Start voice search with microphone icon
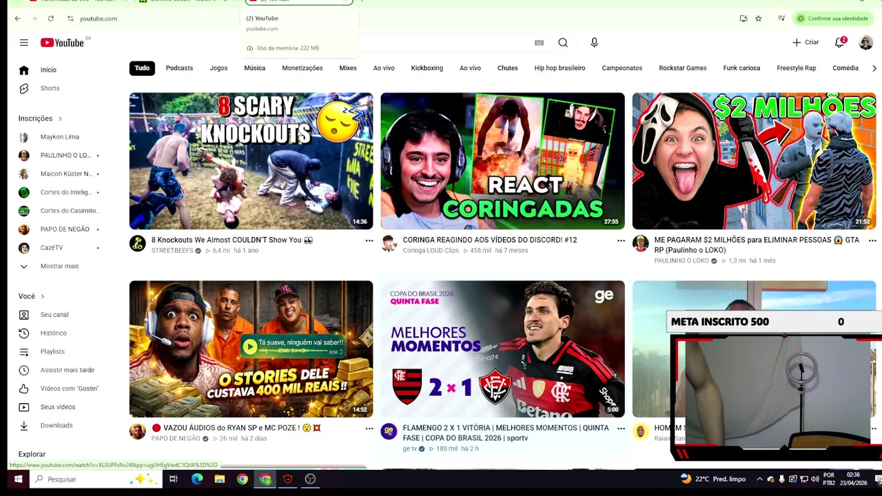882x496 pixels. coord(594,43)
